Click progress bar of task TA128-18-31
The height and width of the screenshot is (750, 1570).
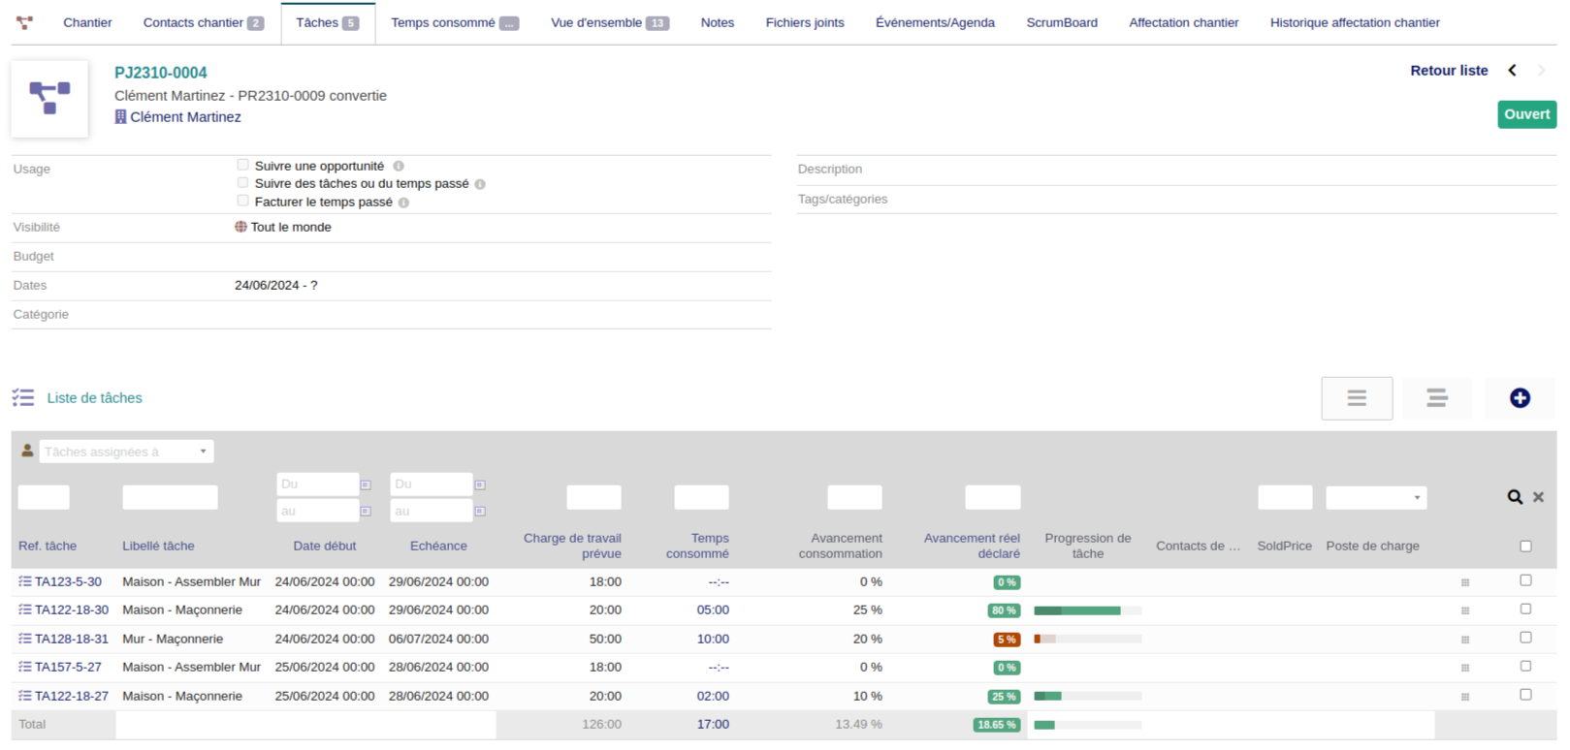click(x=1088, y=640)
